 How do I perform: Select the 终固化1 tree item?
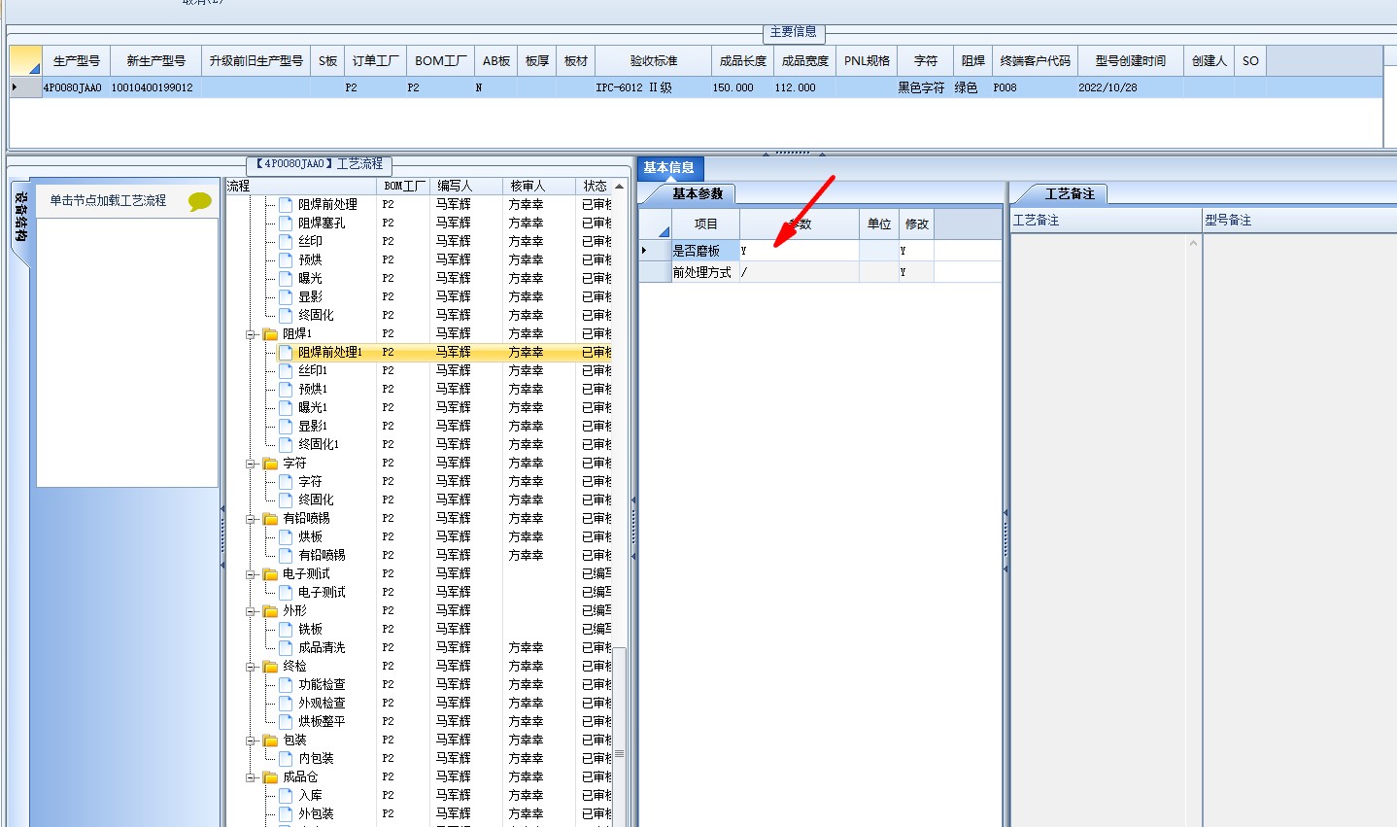pyautogui.click(x=319, y=445)
